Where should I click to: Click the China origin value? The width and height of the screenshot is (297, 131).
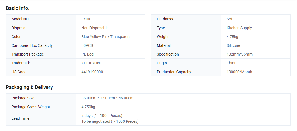[231, 63]
